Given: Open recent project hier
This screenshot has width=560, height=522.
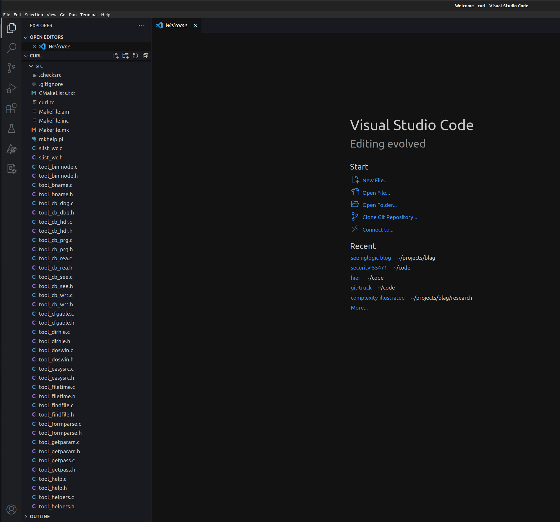Looking at the screenshot, I should click(355, 278).
